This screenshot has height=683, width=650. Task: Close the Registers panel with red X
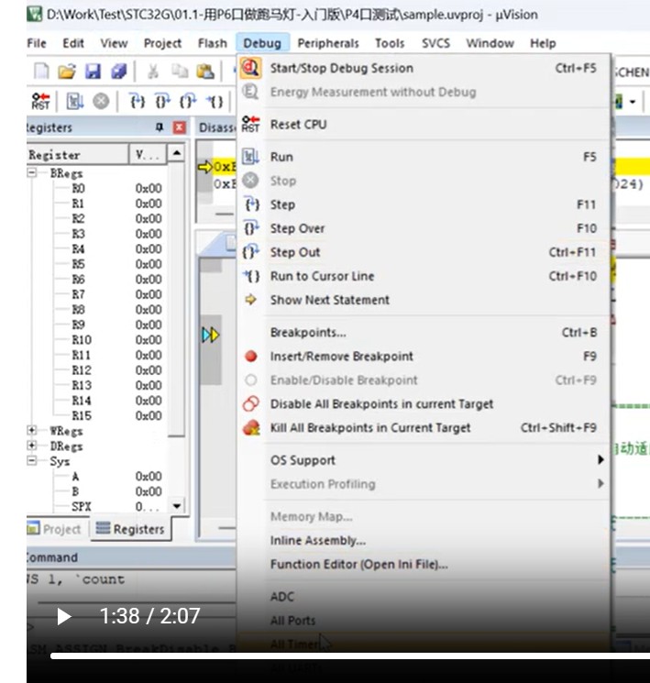(x=179, y=127)
